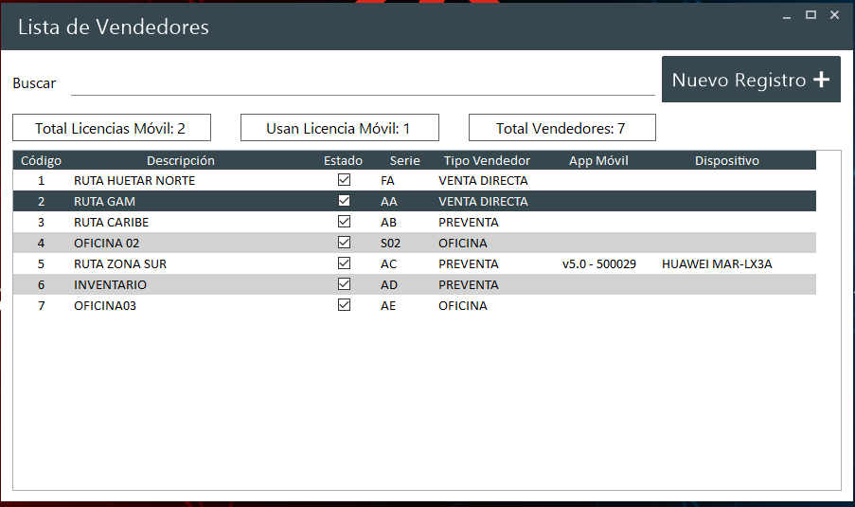
Task: Click the HUAWEI MAR-LX3A device cell
Action: (717, 263)
